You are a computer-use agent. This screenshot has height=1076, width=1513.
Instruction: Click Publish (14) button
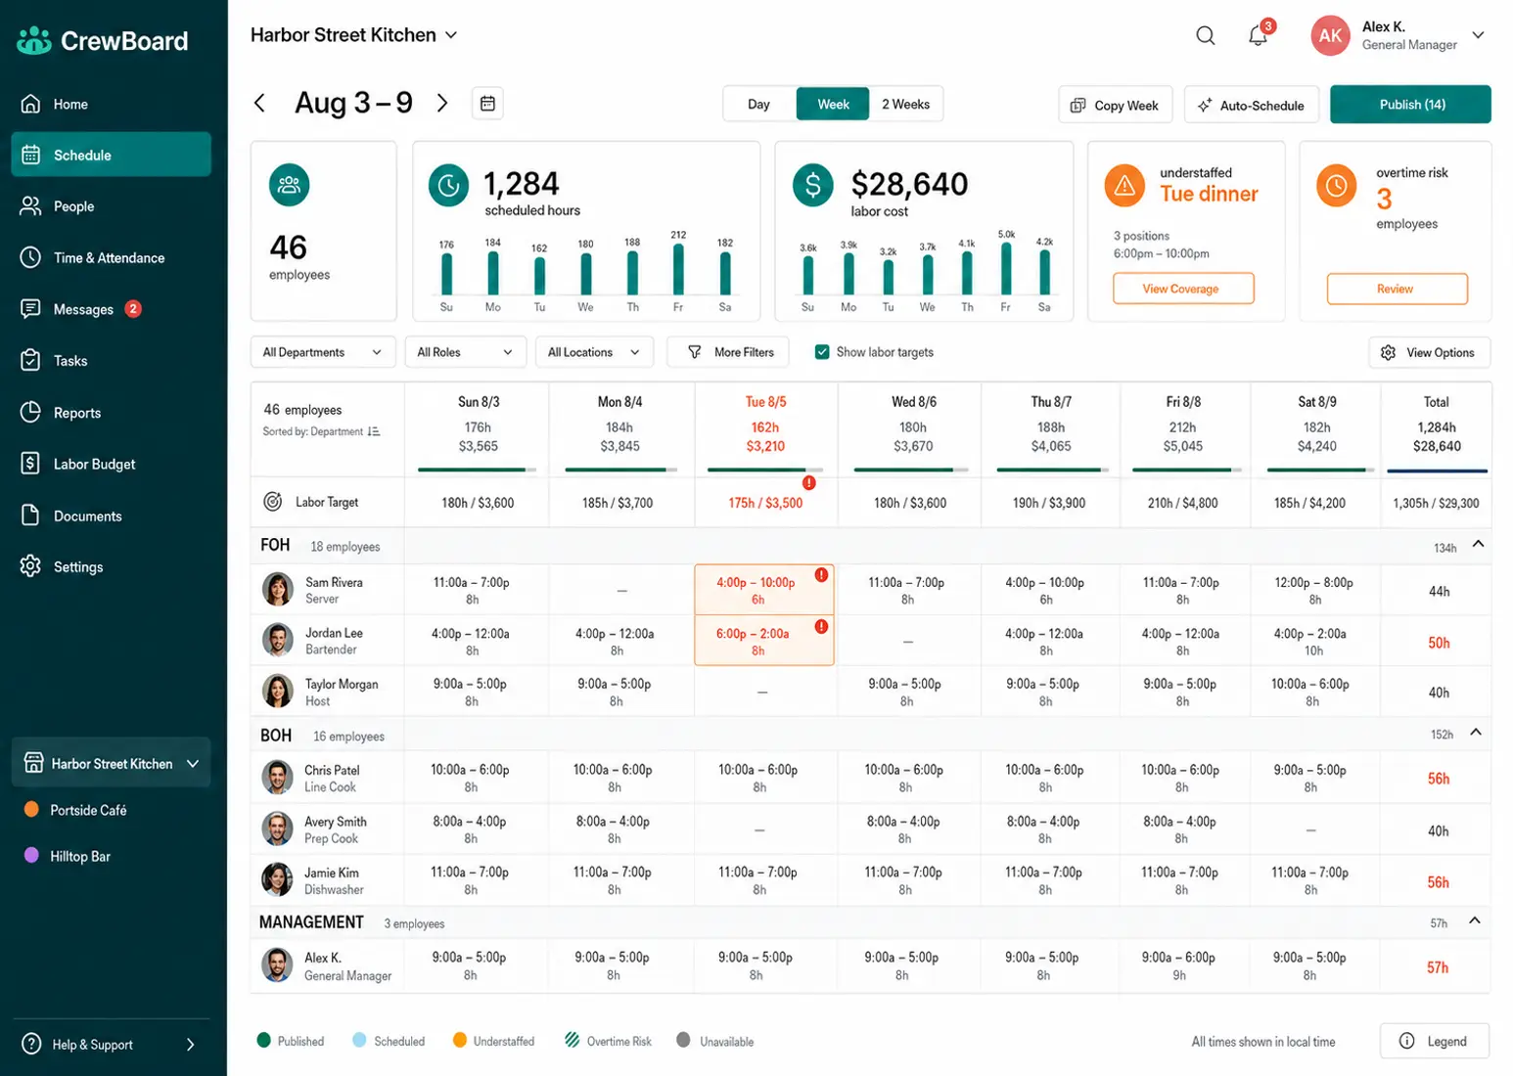click(1410, 105)
